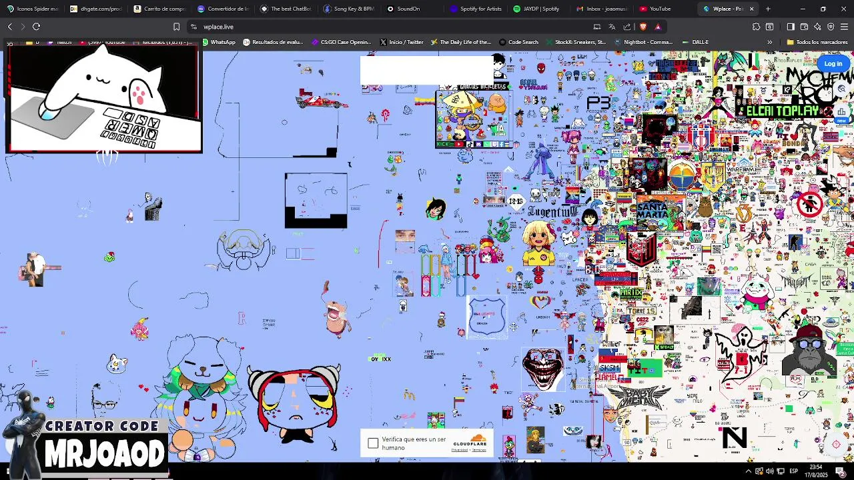Open the map search button
Image resolution: width=854 pixels, height=480 pixels.
[841, 89]
